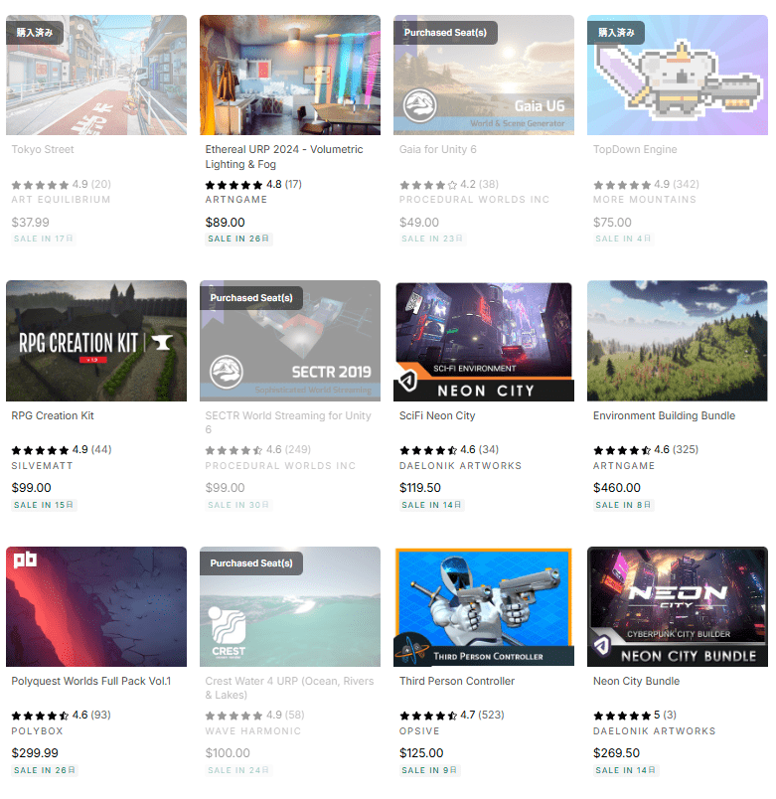Screen dimensions: 776x799
Task: Click the Purchased Seat(s) badge on Gaia
Action: (445, 33)
